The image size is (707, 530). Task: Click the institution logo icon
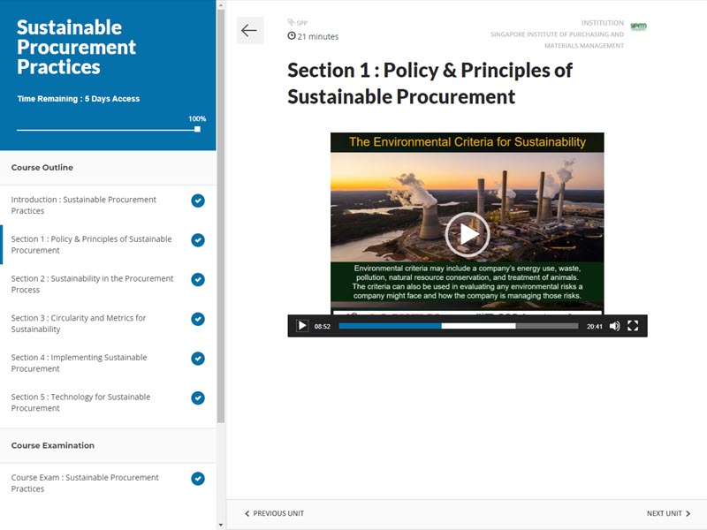pyautogui.click(x=638, y=26)
